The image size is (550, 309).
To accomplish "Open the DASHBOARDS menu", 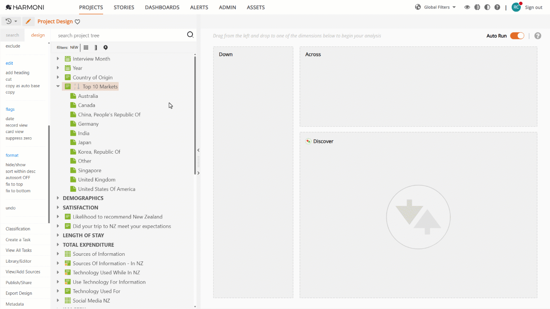I will point(162,7).
